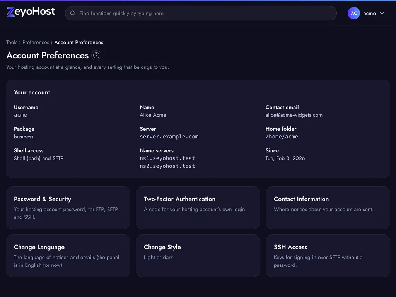Select server value server.example.com
The width and height of the screenshot is (396, 297).
(x=169, y=137)
